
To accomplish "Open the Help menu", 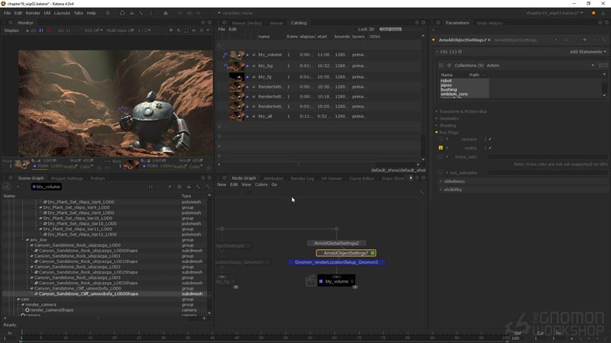I will (91, 13).
